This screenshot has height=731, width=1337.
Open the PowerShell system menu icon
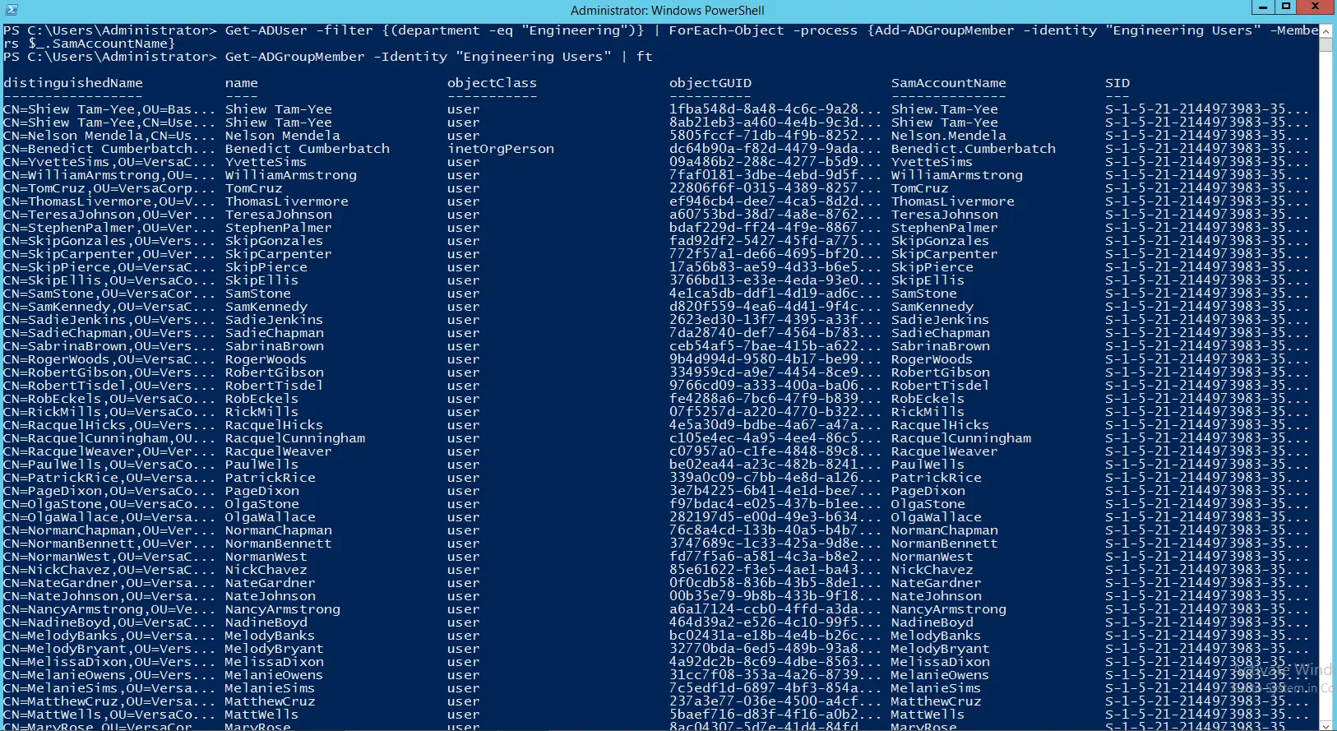[11, 10]
